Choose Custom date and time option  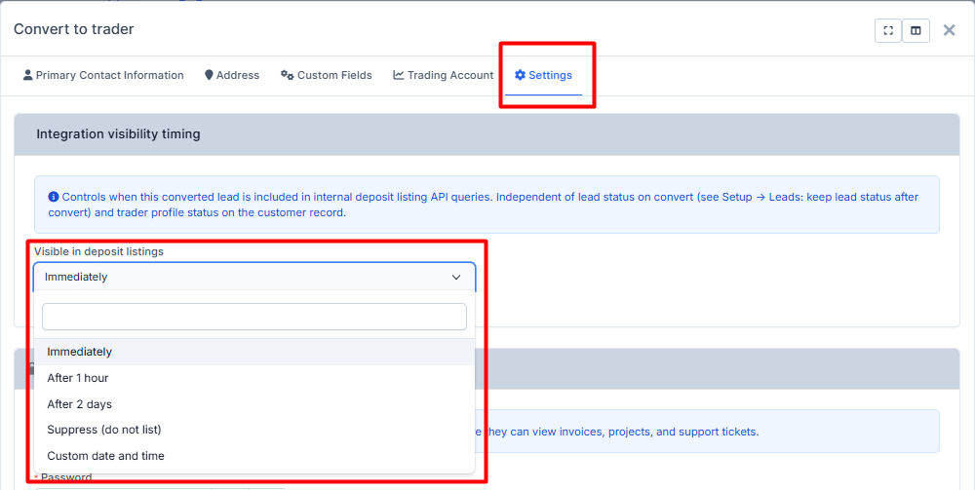tap(105, 456)
